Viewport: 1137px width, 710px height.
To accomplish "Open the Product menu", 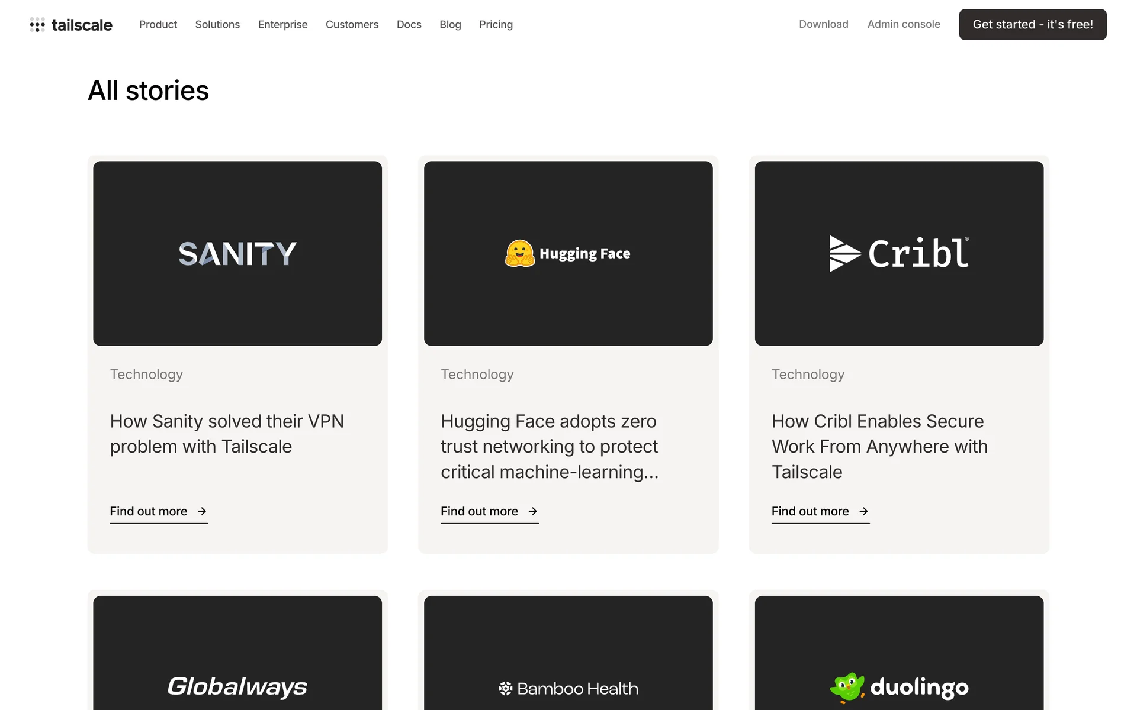I will pos(158,25).
